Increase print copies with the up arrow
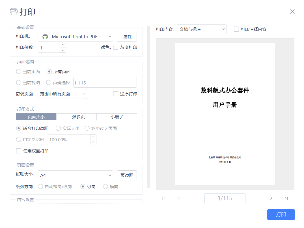The image size is (304, 228). (x=63, y=45)
